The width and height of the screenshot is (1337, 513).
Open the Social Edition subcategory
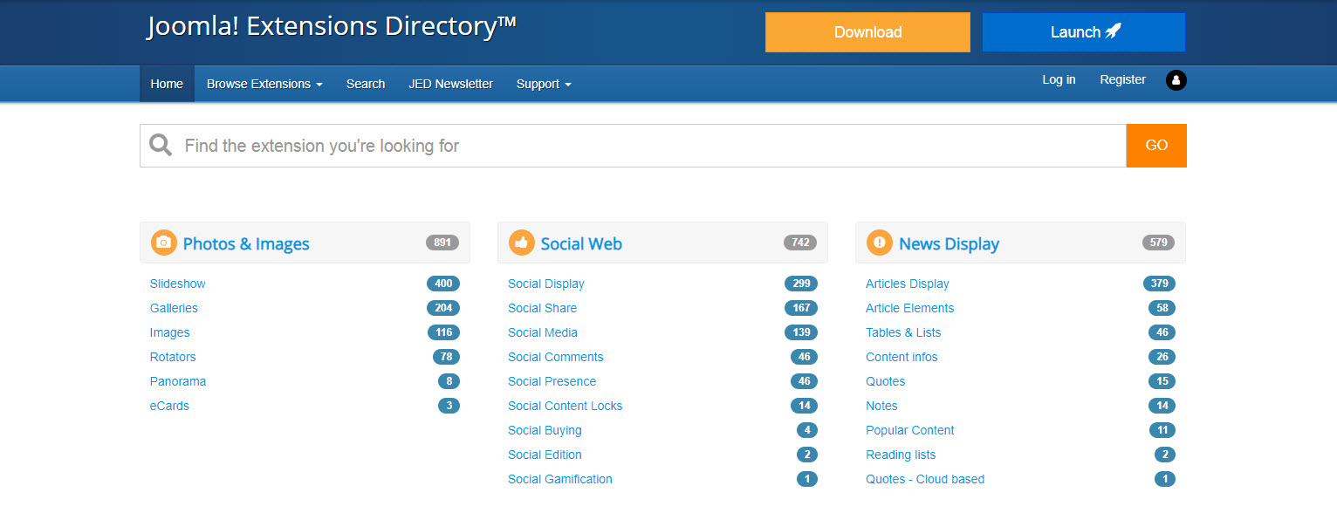(x=545, y=455)
